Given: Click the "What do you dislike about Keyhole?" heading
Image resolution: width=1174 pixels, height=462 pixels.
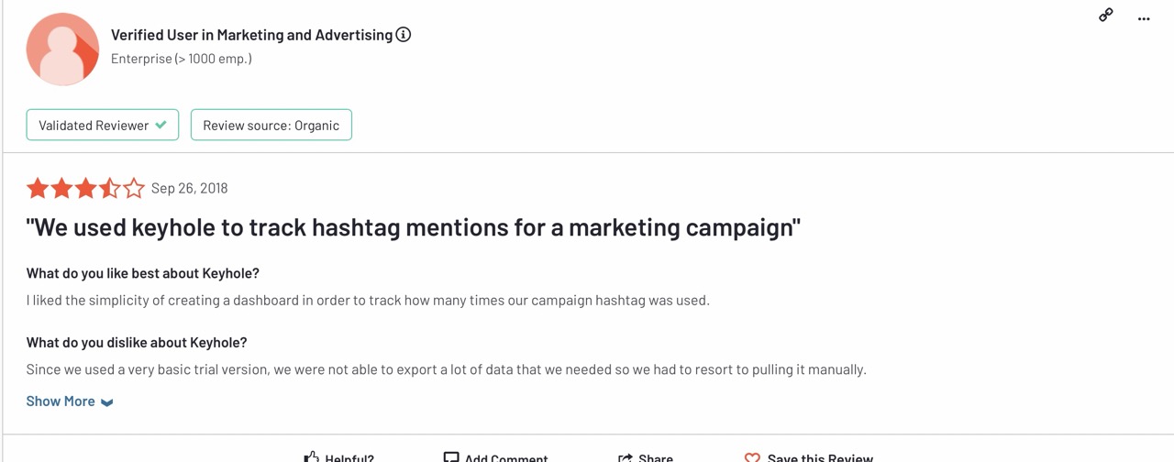Looking at the screenshot, I should (x=137, y=343).
